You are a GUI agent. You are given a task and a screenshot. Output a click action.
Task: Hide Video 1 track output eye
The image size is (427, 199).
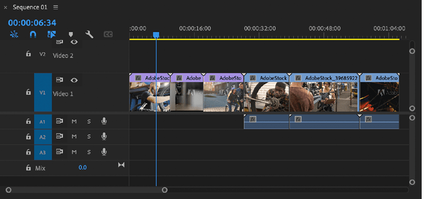[74, 80]
